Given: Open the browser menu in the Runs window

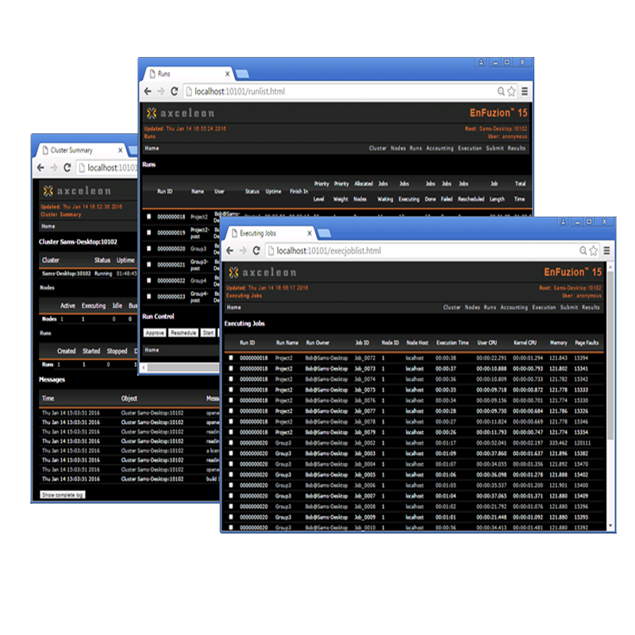Looking at the screenshot, I should (525, 91).
